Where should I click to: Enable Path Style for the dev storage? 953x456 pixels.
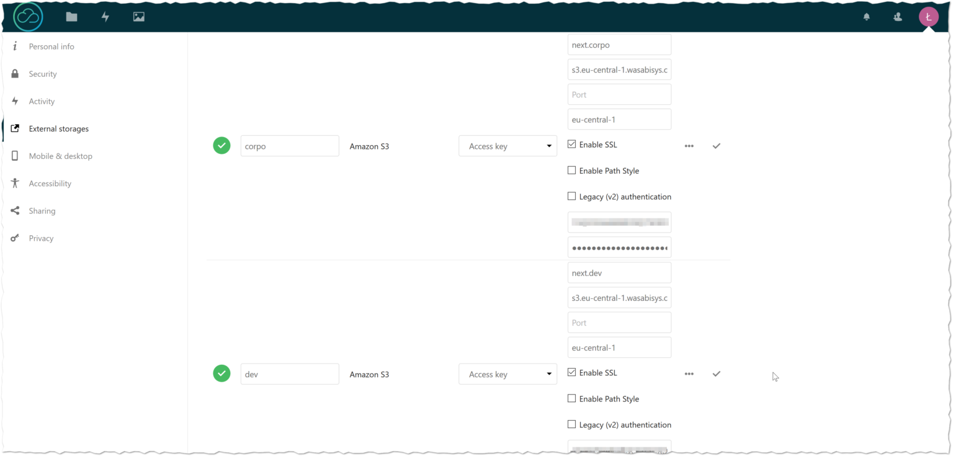pos(571,398)
